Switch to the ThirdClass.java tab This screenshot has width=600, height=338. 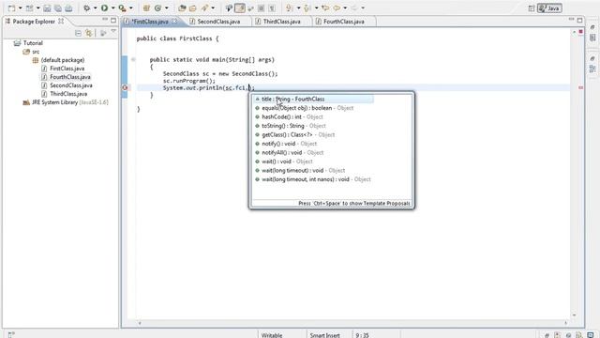(x=281, y=22)
